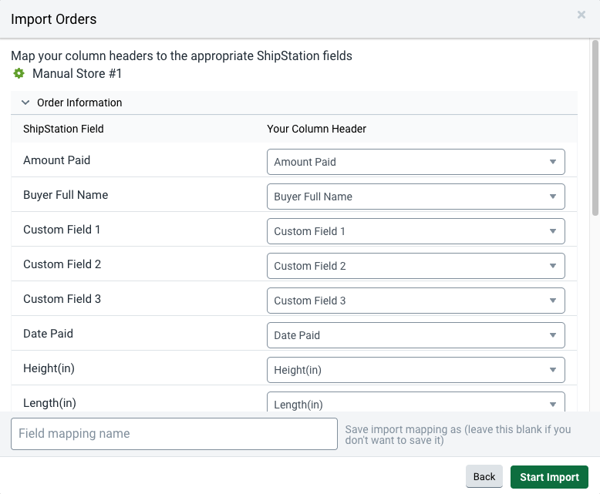Click the Start Import button
The height and width of the screenshot is (494, 600).
click(549, 477)
